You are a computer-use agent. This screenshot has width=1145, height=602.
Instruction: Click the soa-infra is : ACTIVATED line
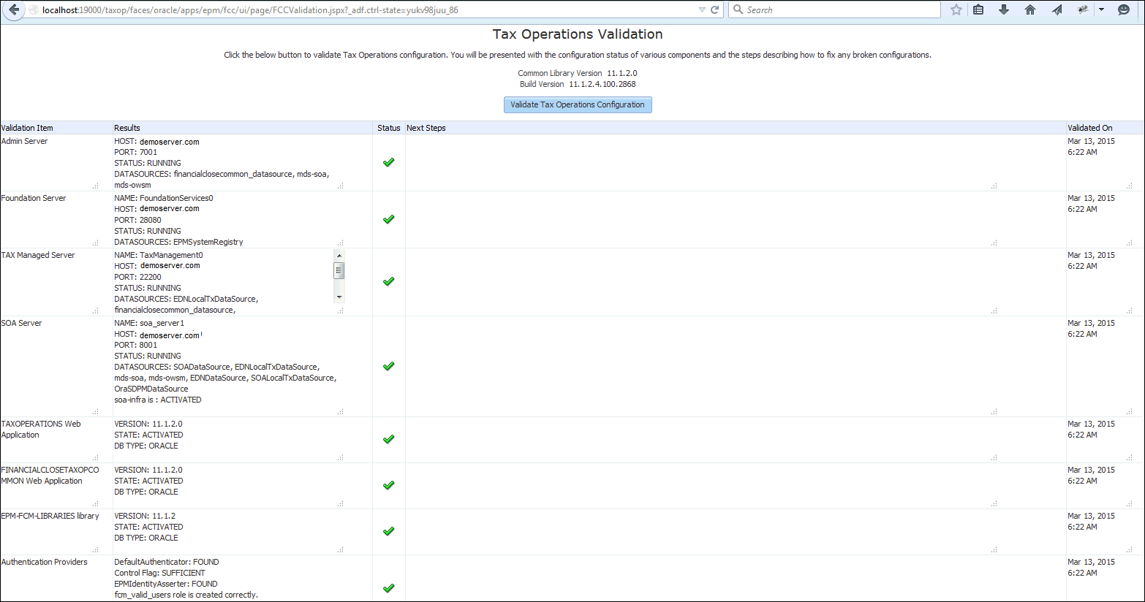158,400
